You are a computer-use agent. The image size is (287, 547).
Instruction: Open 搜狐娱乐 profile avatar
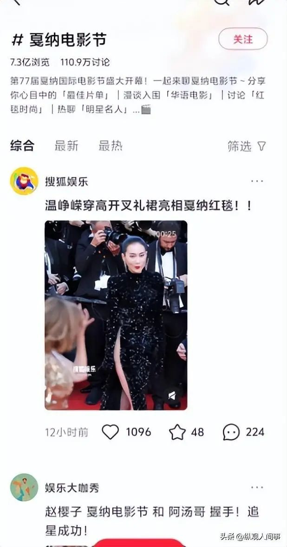pyautogui.click(x=24, y=181)
